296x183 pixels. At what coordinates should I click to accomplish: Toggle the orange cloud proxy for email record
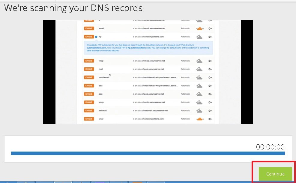tap(199, 28)
